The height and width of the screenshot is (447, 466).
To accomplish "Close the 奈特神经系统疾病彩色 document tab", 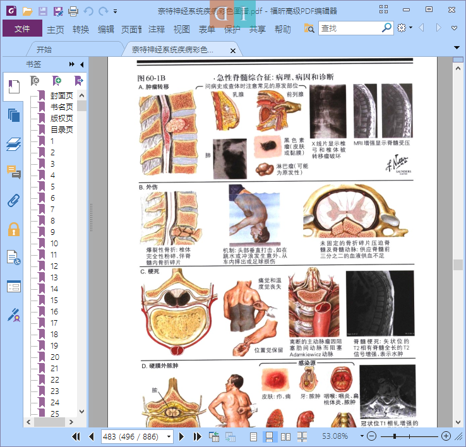I will (233, 51).
